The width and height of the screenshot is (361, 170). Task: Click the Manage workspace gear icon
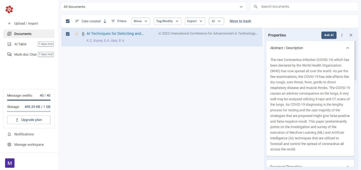(x=9, y=144)
